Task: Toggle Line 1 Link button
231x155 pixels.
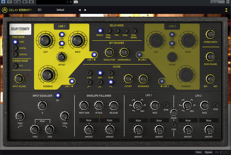Action: (62, 35)
